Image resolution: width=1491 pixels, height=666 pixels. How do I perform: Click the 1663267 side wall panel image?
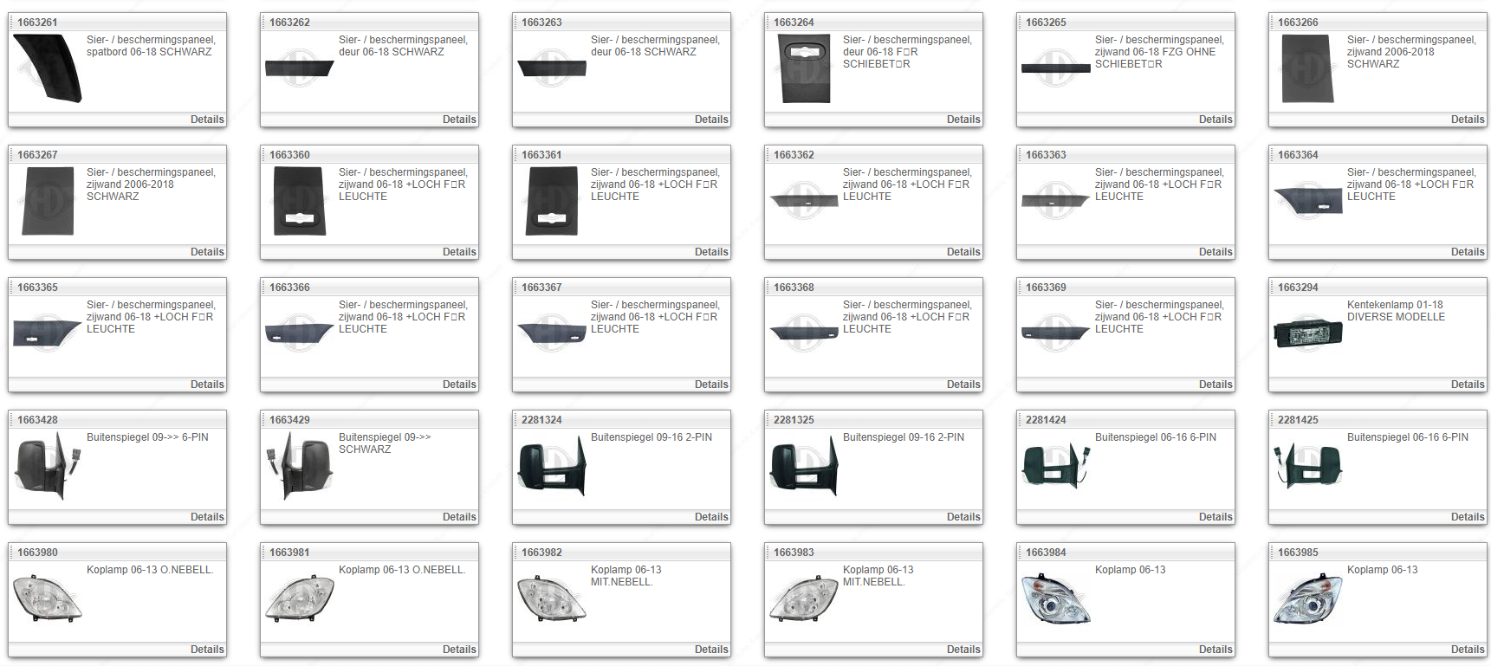pos(48,202)
